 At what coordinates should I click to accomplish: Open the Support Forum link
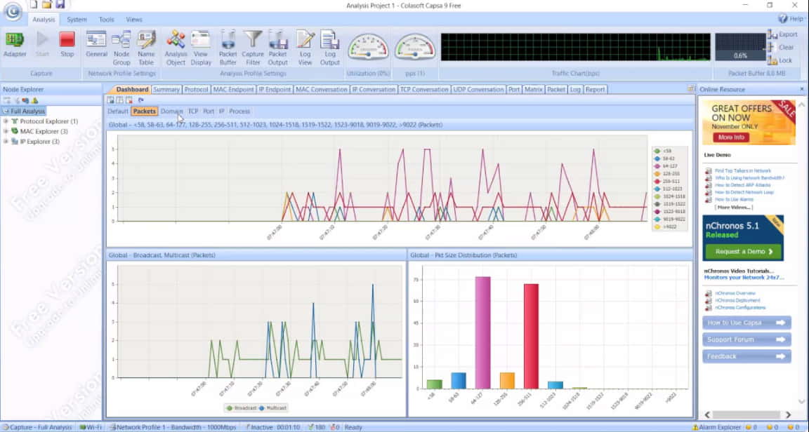(746, 339)
